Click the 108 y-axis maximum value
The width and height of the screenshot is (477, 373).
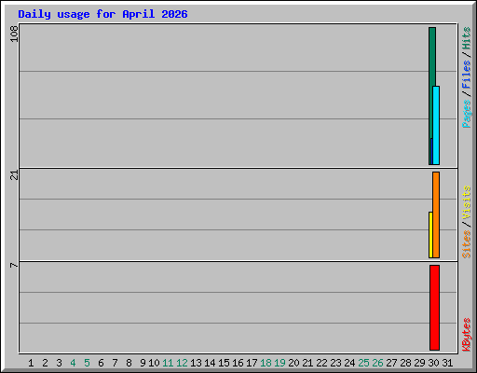(14, 34)
